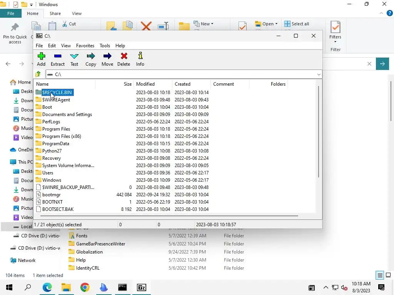The image size is (394, 295).
Task: Select all items via Explorer ribbon
Action: 297,24
